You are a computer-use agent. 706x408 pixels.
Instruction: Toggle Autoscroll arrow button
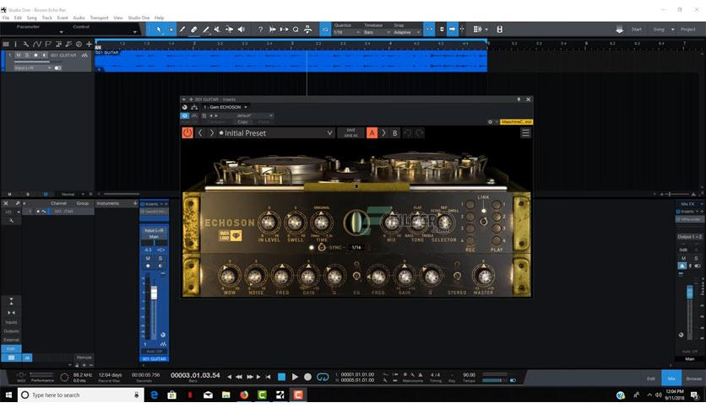(x=452, y=30)
